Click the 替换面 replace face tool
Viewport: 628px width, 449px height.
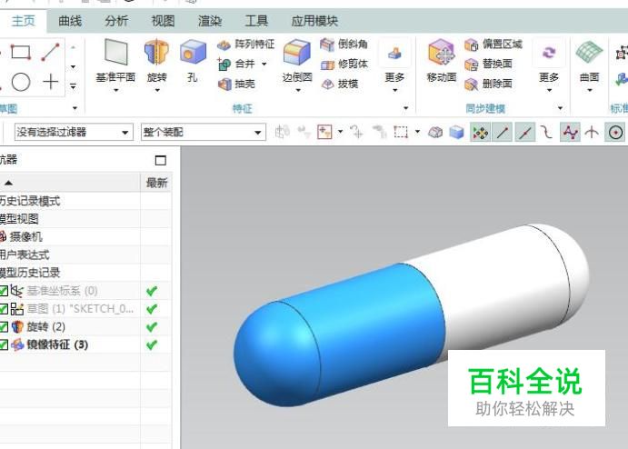488,64
